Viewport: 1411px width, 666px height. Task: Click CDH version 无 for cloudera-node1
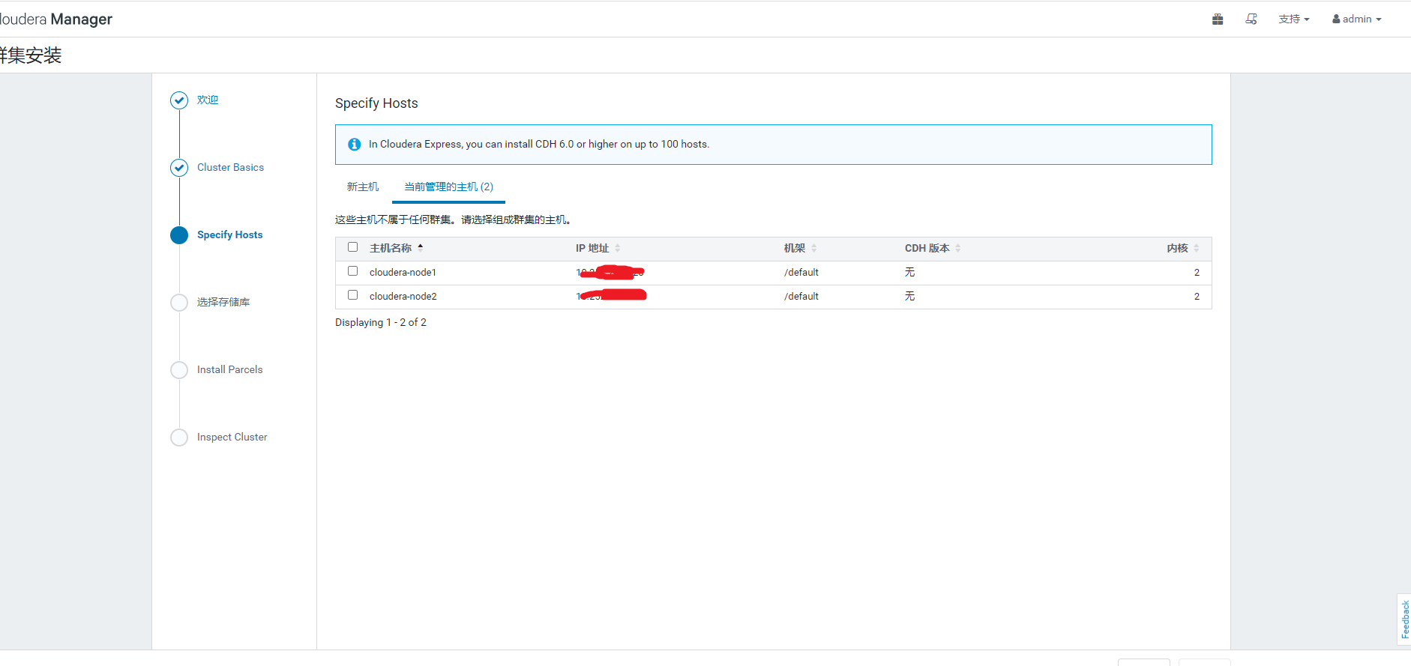tap(909, 273)
